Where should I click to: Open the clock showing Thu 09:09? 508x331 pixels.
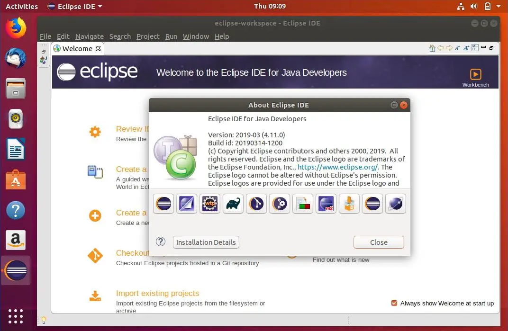pos(270,6)
